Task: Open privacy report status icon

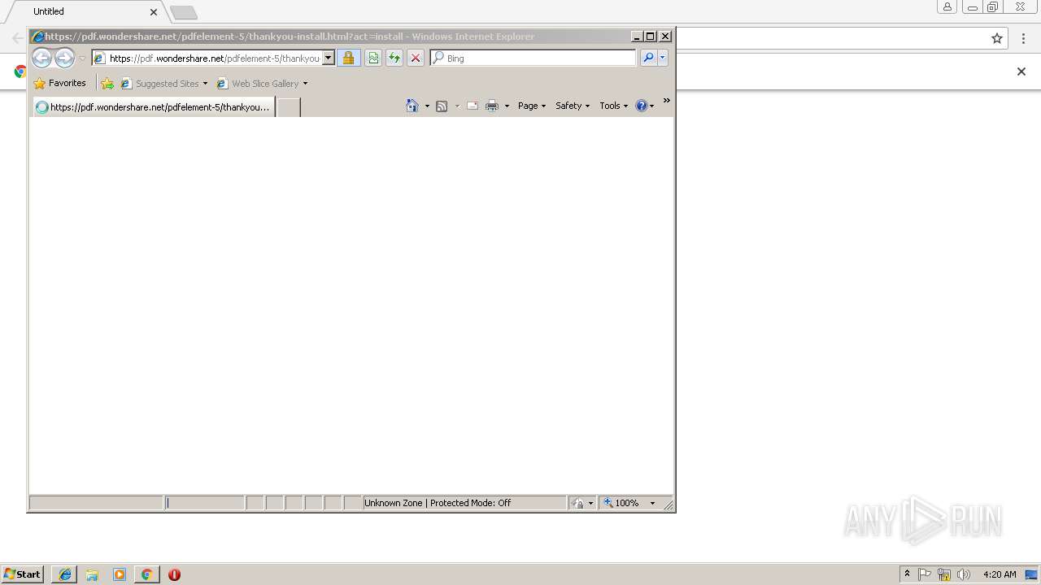Action: click(577, 503)
